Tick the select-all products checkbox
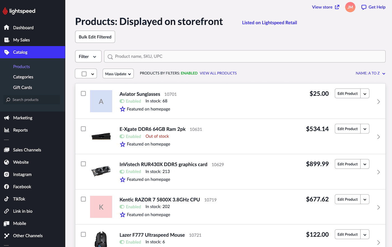Viewport: 392px width, 247px height. 84,74
